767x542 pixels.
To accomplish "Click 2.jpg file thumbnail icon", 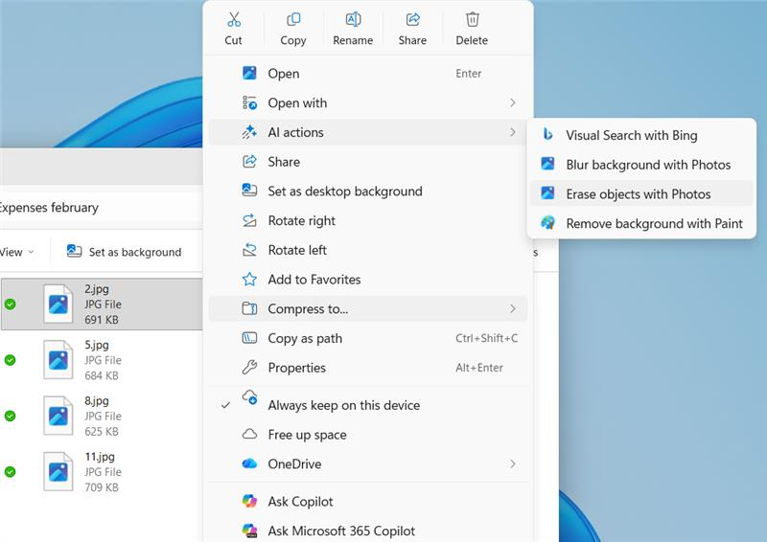I will pos(58,304).
